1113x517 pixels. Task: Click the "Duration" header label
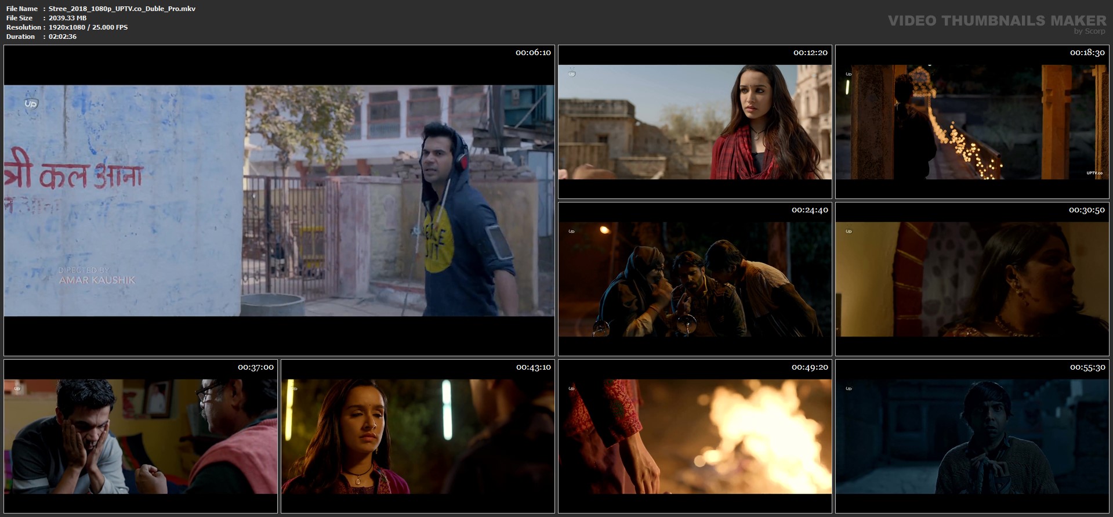pyautogui.click(x=21, y=37)
